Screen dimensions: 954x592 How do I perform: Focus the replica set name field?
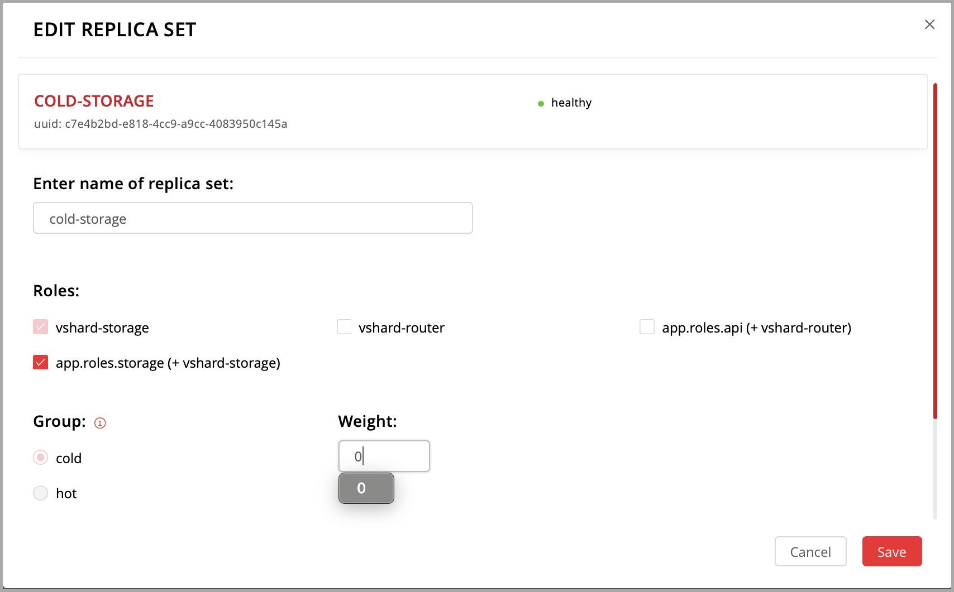[x=252, y=218]
